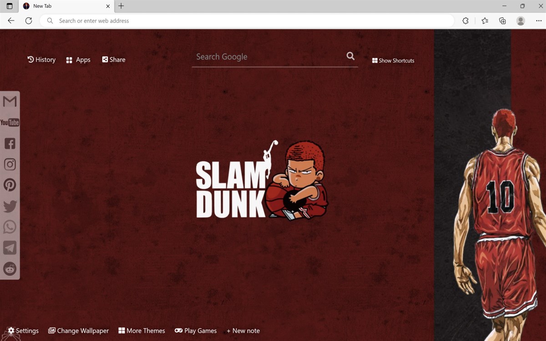Open the browser Extensions icon
Viewport: 546px width, 341px height.
point(465,20)
